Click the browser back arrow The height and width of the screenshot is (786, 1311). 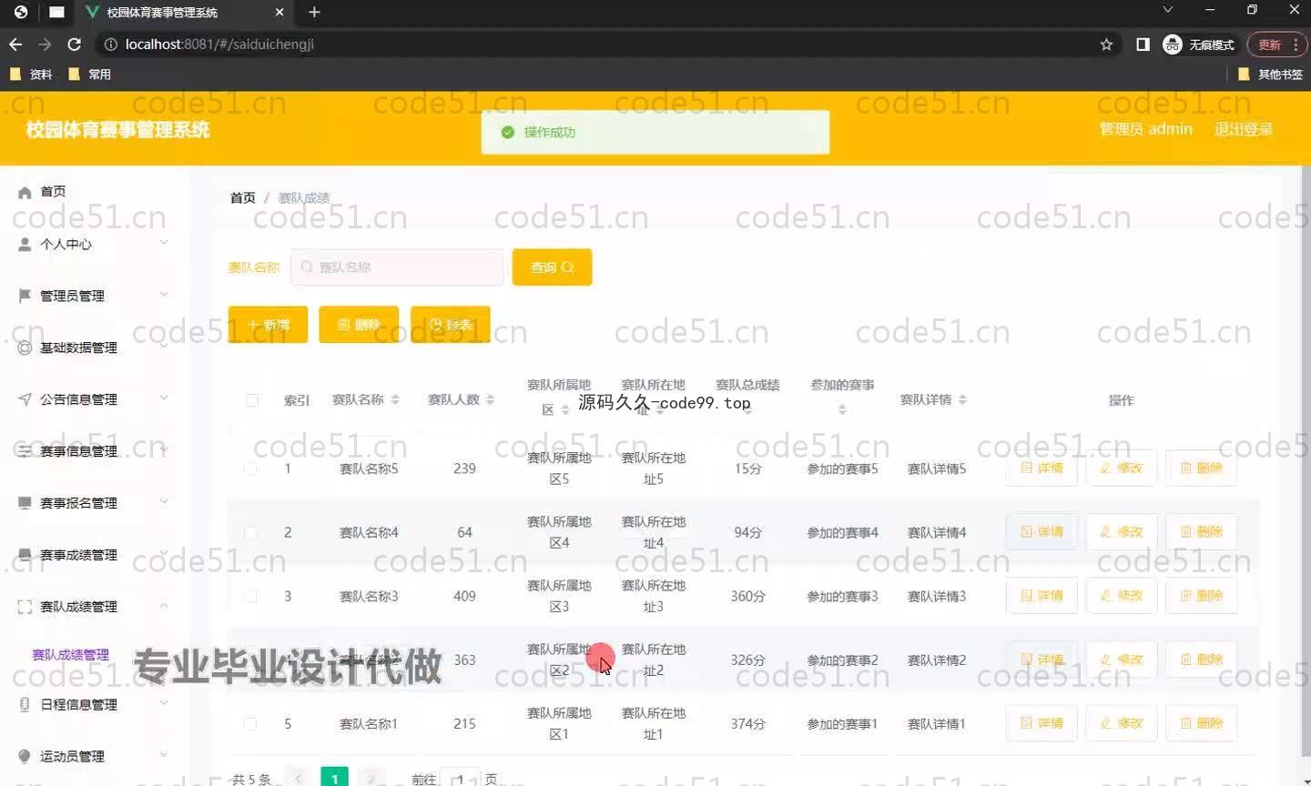coord(15,45)
